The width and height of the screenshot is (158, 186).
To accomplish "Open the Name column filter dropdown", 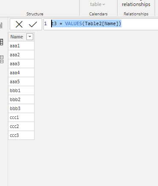I will pos(30,37).
